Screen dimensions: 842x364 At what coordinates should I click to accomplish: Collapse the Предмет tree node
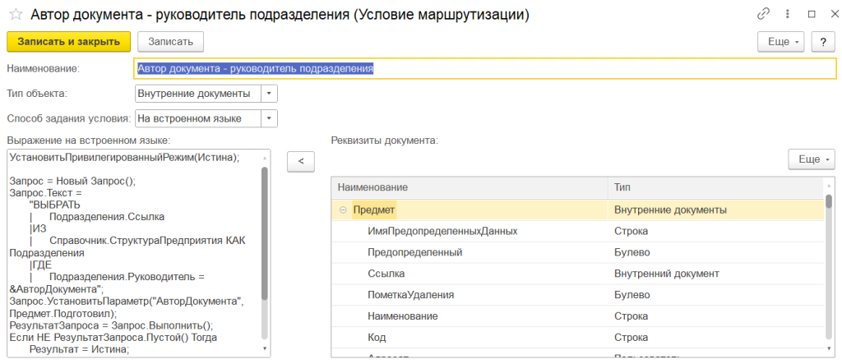pos(342,210)
